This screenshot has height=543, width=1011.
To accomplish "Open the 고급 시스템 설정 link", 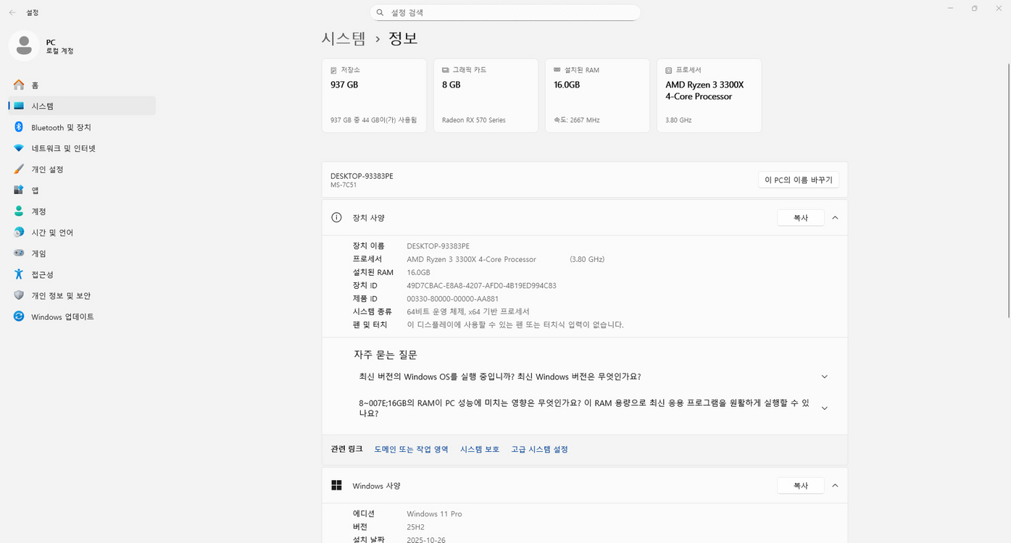I will 539,449.
